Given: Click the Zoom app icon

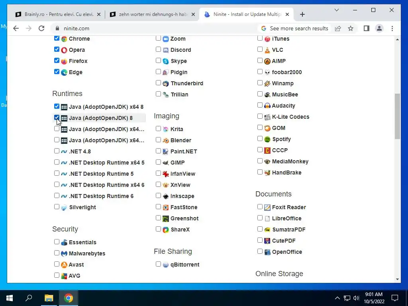Looking at the screenshot, I should tap(166, 39).
